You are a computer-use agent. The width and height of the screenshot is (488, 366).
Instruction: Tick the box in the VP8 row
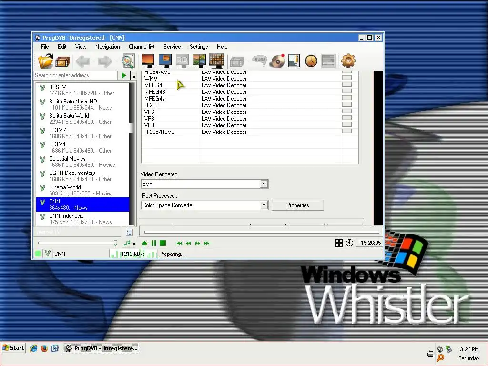pyautogui.click(x=347, y=118)
